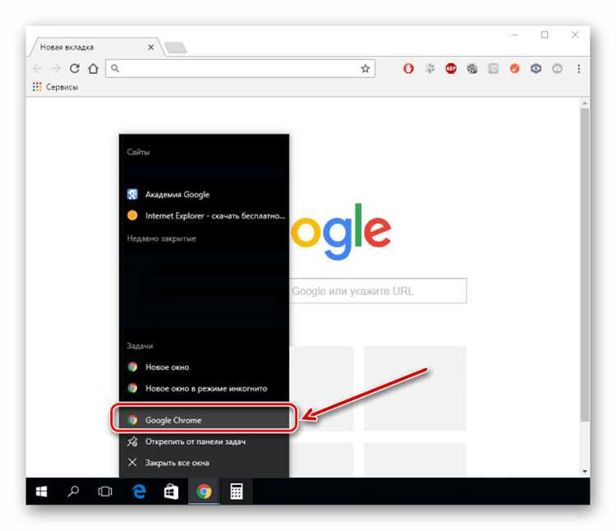Choose Новое окно task
The width and height of the screenshot is (616, 531).
pos(205,367)
